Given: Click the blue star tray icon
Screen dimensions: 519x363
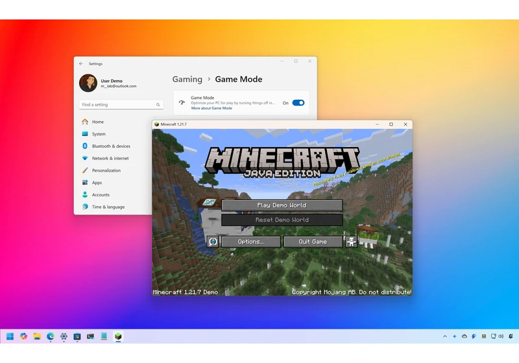Looking at the screenshot, I should pos(455,336).
